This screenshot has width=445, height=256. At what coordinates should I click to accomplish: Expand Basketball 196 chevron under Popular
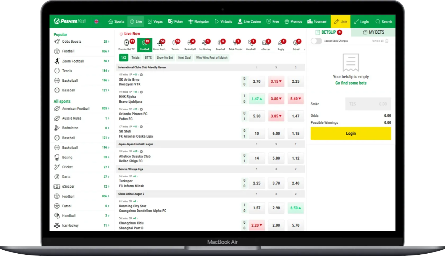click(x=109, y=80)
